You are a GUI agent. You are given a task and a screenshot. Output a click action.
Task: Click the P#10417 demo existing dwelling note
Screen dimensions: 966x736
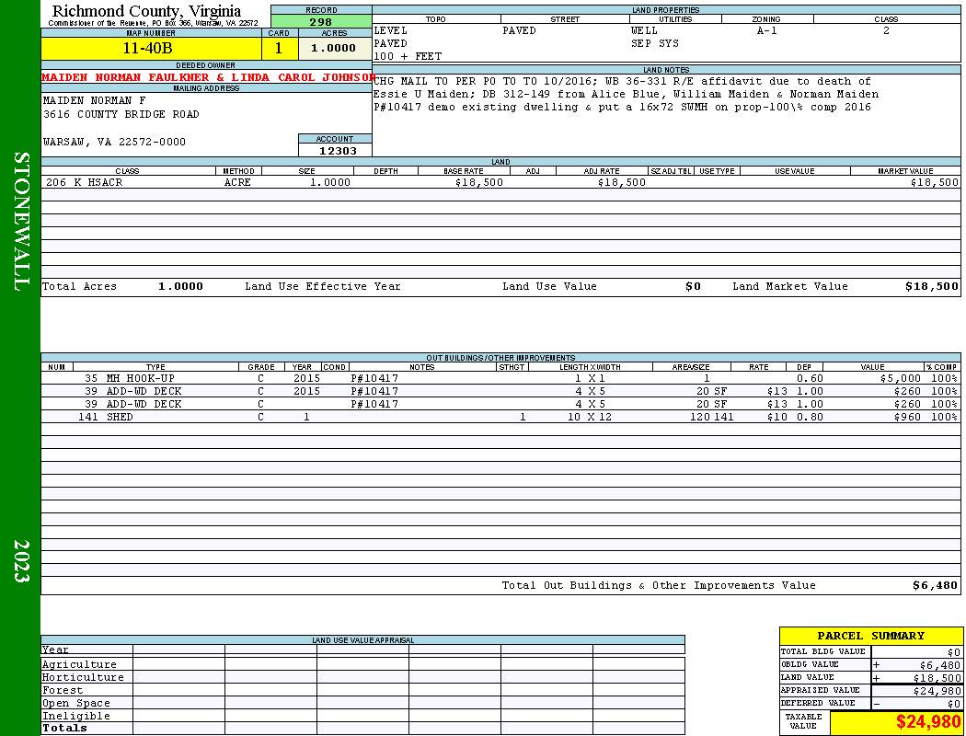[622, 107]
